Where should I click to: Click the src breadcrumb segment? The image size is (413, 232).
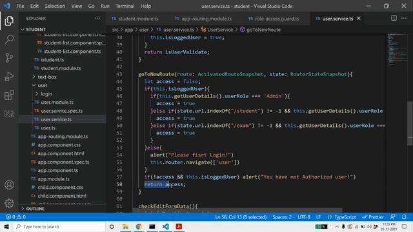115,30
